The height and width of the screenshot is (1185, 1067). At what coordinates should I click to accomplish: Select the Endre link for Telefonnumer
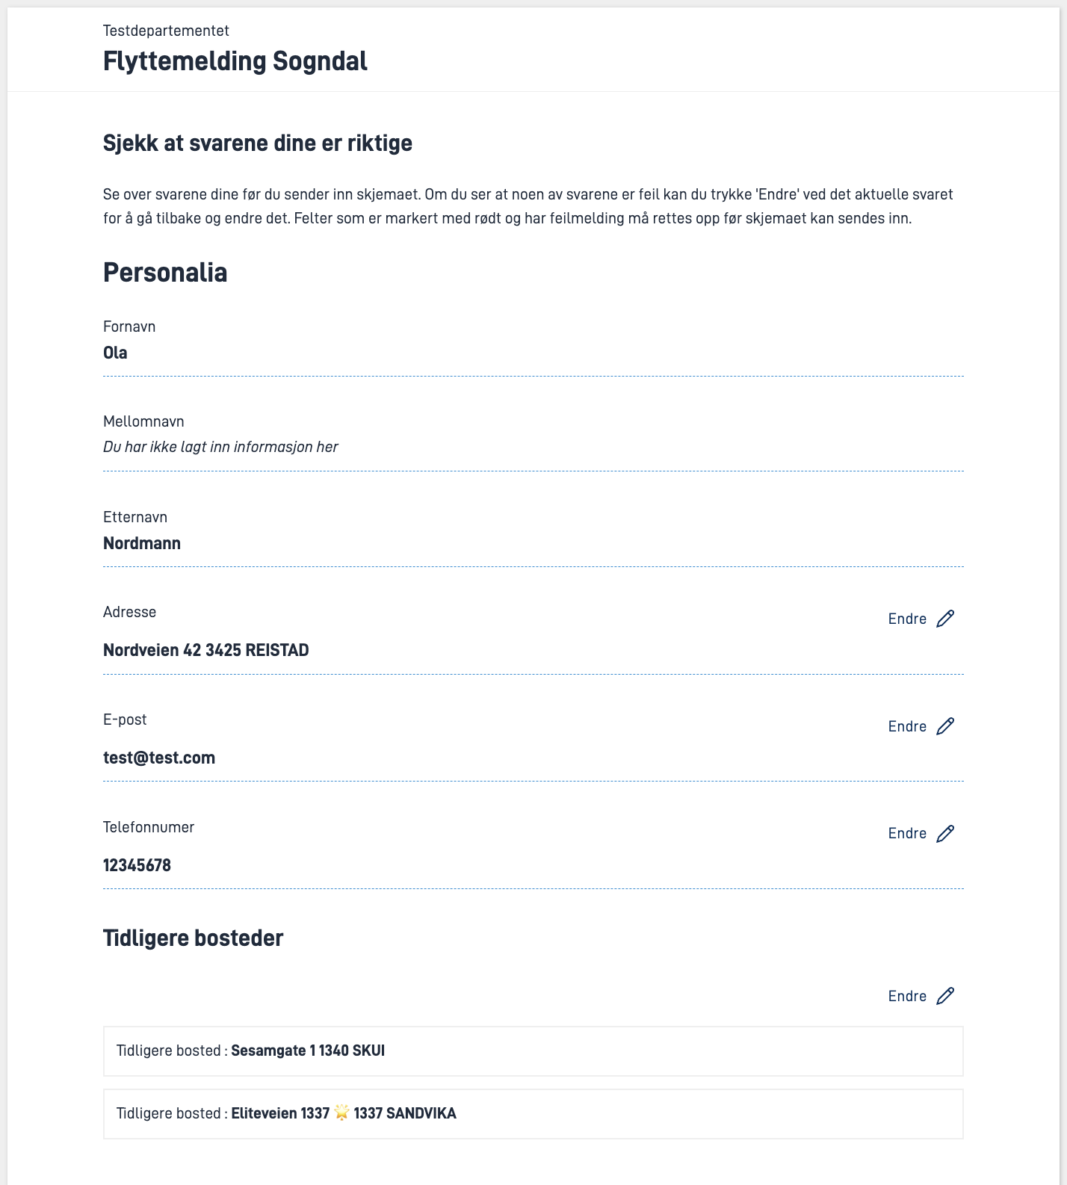(x=907, y=833)
